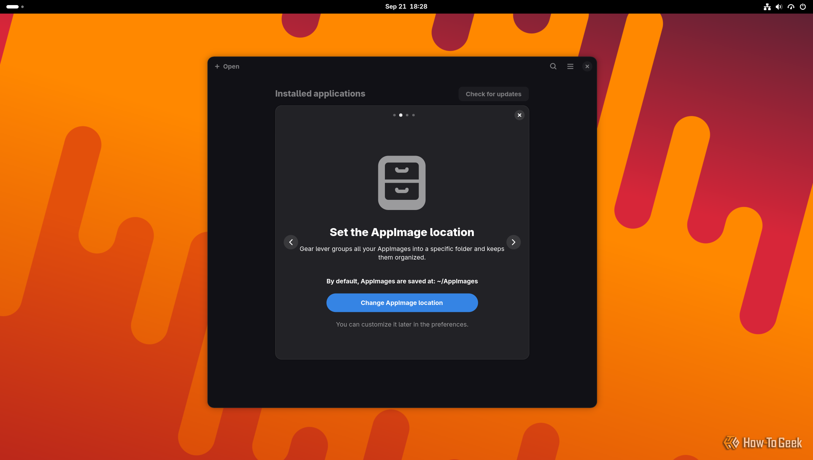Click 'Set the AppImage location' title
Screen dimensions: 813x460
(402, 232)
